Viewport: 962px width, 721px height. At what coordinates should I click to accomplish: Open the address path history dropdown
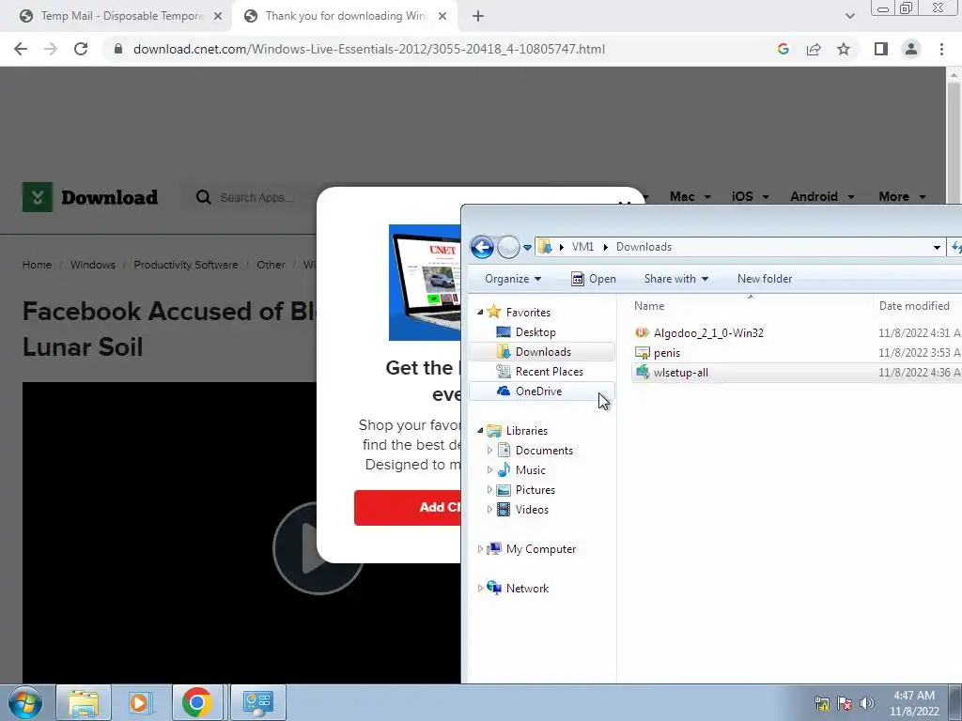937,247
